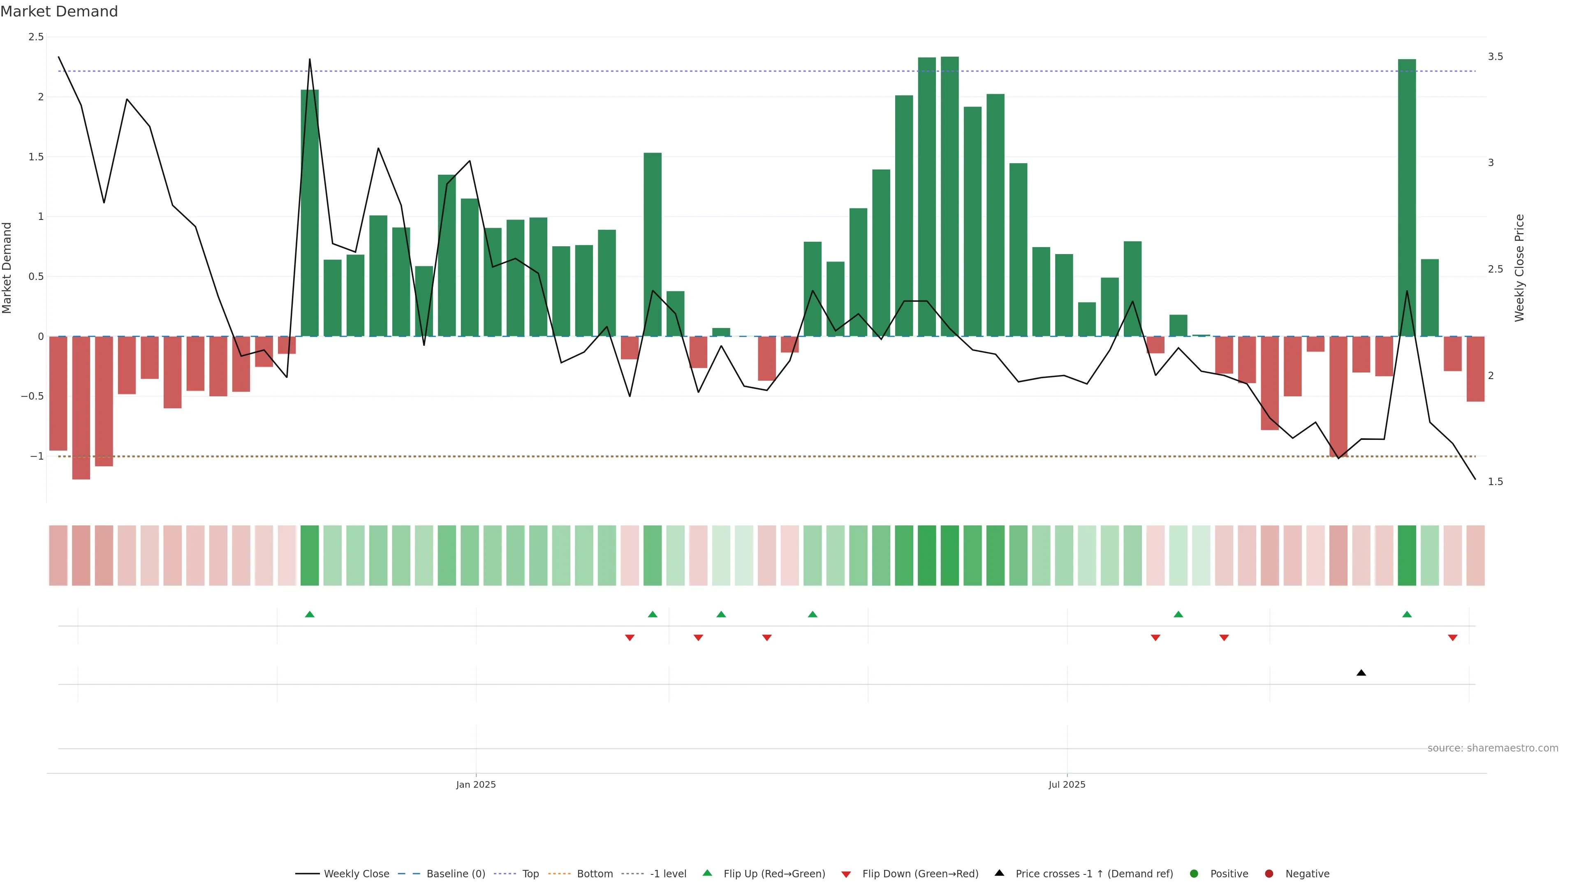
Task: Click the last red flip-down marker
Action: (1452, 638)
